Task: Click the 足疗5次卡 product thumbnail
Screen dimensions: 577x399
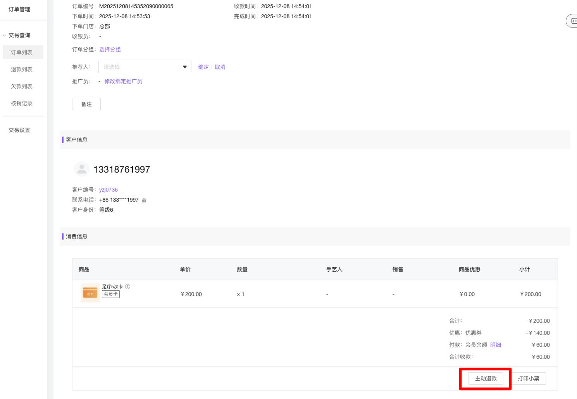Action: pyautogui.click(x=90, y=293)
